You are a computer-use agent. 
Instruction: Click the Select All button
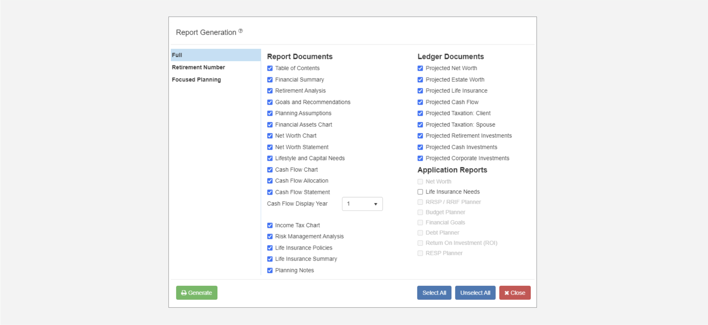pyautogui.click(x=434, y=293)
